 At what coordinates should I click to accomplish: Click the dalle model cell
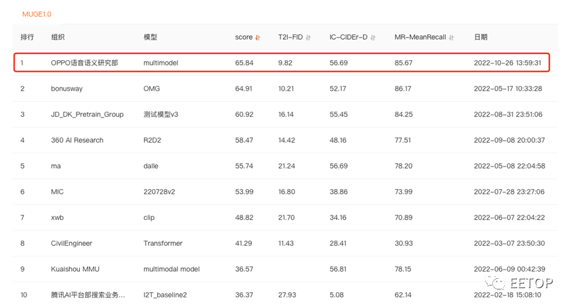[x=151, y=166]
